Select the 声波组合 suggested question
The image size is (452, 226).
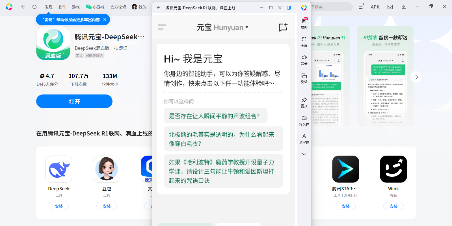pos(215,116)
